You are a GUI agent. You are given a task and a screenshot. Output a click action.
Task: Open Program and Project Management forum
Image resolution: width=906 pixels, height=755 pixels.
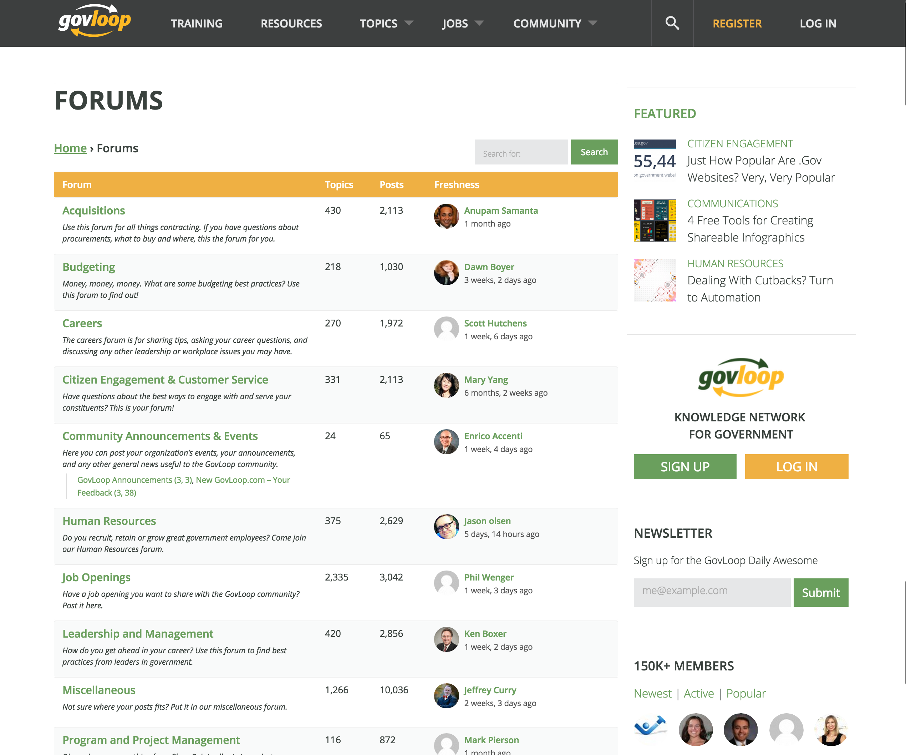pos(151,740)
